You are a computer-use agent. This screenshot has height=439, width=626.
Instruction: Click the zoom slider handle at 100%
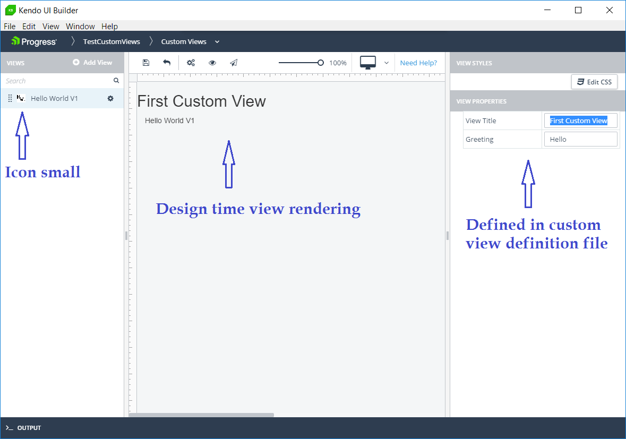coord(321,63)
